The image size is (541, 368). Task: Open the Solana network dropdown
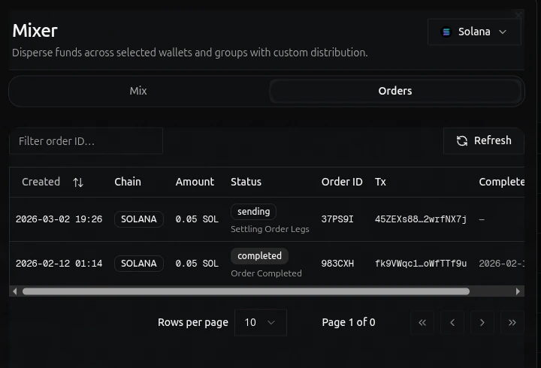pyautogui.click(x=474, y=32)
